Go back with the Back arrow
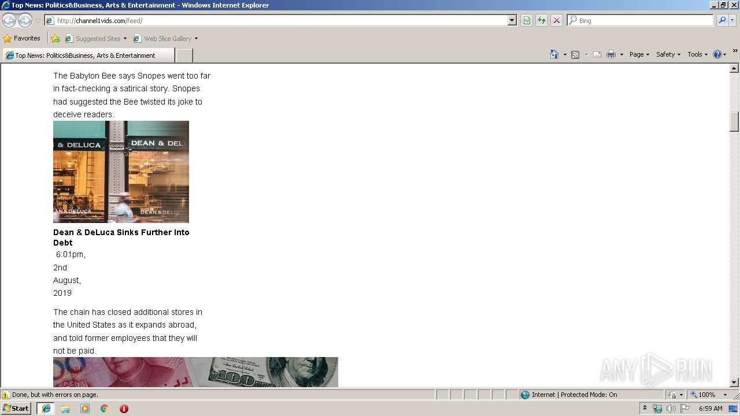This screenshot has height=416, width=740. 9,21
